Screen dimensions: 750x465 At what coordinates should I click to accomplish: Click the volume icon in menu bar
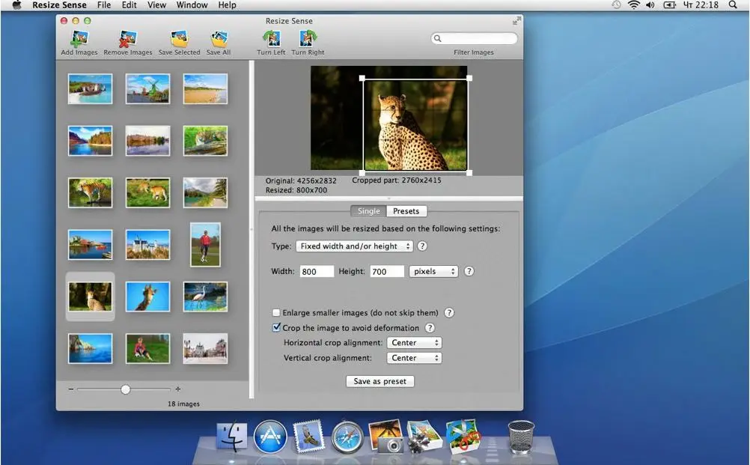point(650,4)
